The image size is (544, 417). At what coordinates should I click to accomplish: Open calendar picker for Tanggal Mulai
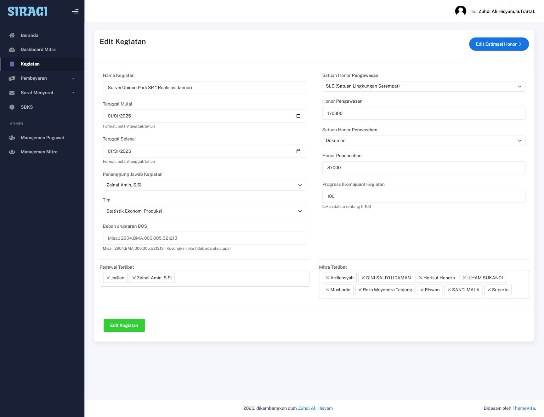[298, 116]
